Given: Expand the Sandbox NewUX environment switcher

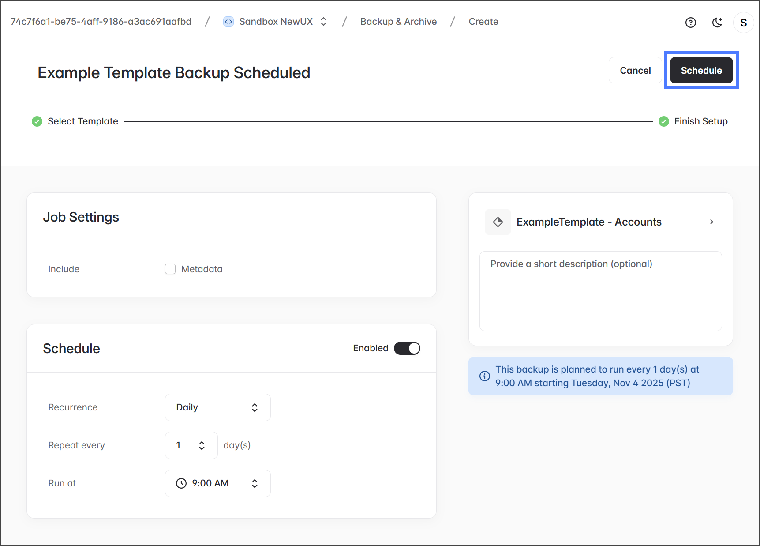Looking at the screenshot, I should point(323,22).
